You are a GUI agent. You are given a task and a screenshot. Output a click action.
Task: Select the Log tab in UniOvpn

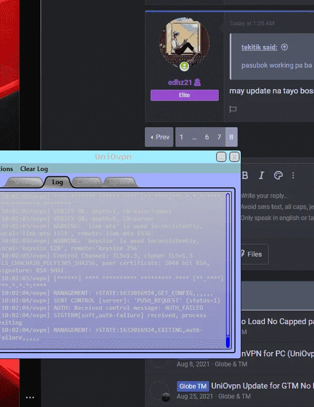coord(57,182)
